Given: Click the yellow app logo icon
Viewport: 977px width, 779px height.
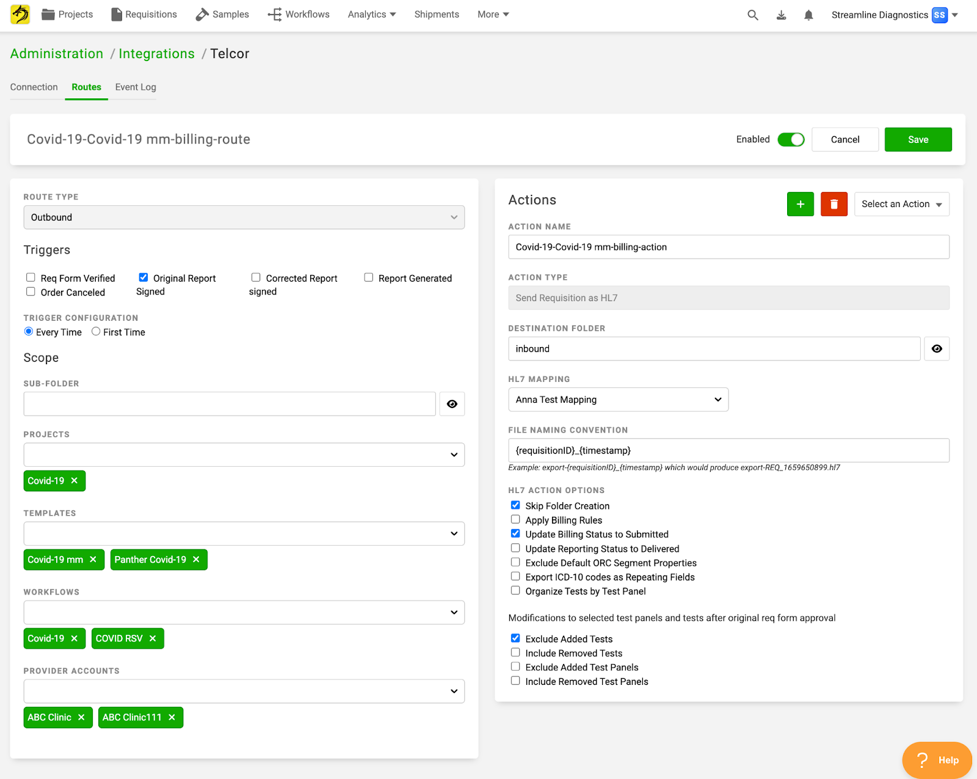Looking at the screenshot, I should [20, 14].
